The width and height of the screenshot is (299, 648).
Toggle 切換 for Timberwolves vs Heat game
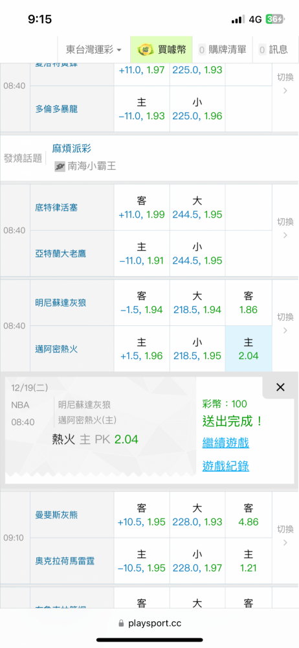point(285,325)
